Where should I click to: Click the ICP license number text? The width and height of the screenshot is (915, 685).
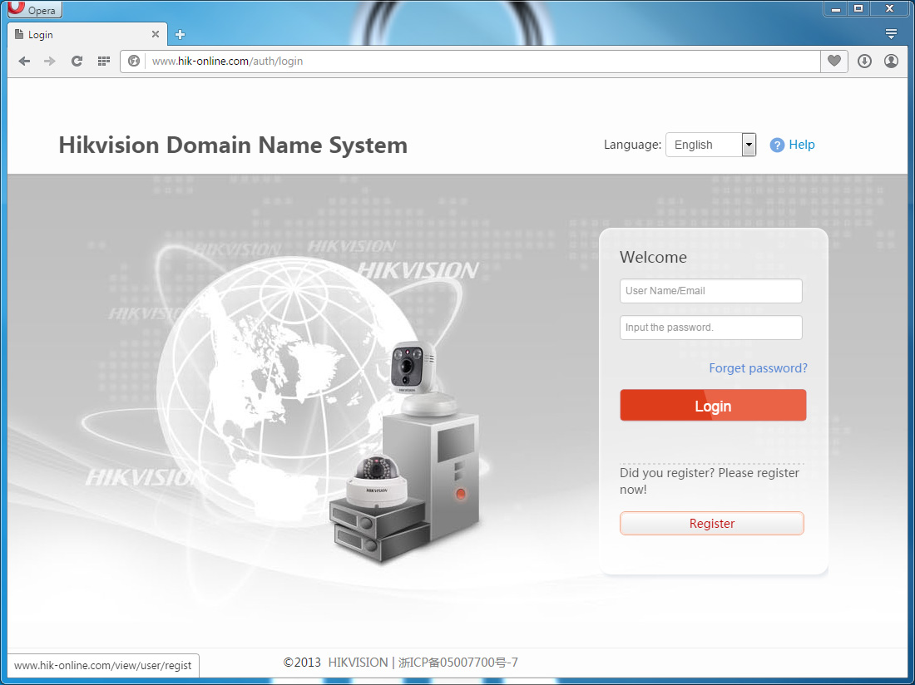[458, 663]
